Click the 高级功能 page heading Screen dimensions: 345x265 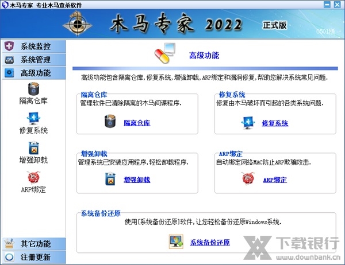tap(204, 55)
